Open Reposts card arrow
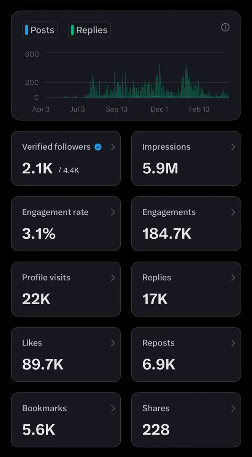The width and height of the screenshot is (252, 457). tap(233, 343)
